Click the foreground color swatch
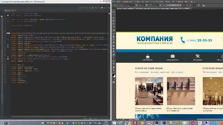Screen dimensions: 223x125 coord(113,75)
